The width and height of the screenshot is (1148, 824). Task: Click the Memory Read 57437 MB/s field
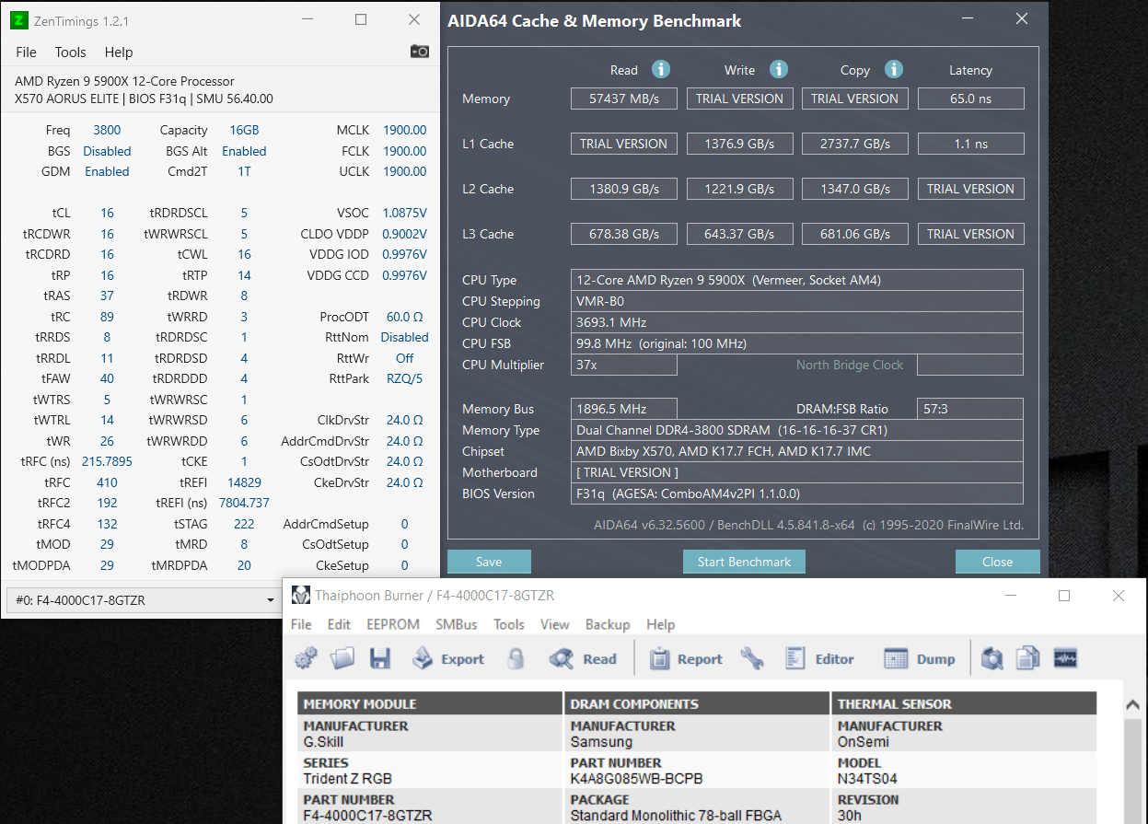pyautogui.click(x=624, y=99)
